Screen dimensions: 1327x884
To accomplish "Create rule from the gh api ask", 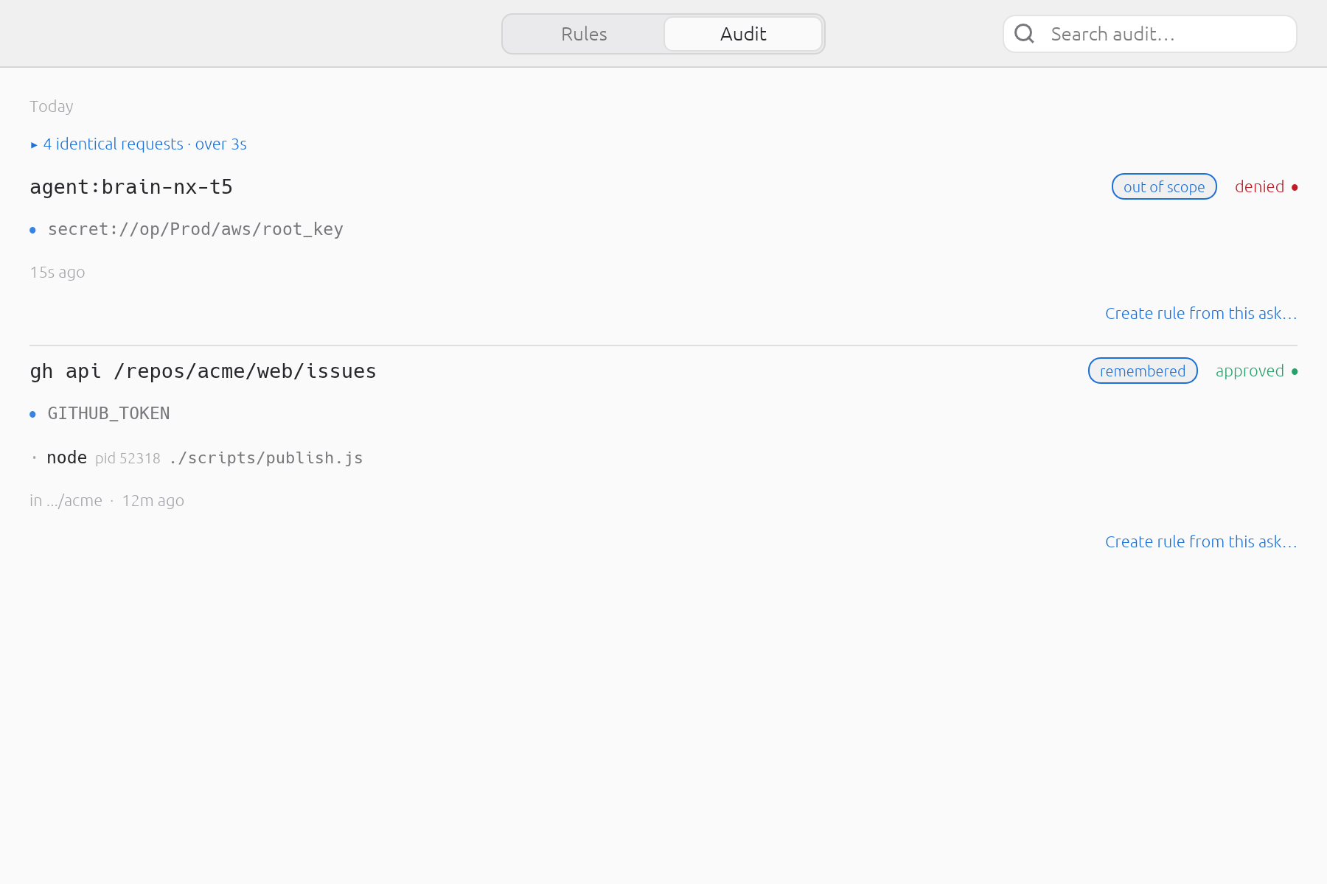I will click(1201, 541).
